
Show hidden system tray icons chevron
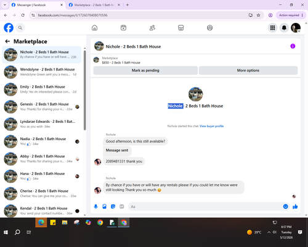pyautogui.click(x=269, y=232)
